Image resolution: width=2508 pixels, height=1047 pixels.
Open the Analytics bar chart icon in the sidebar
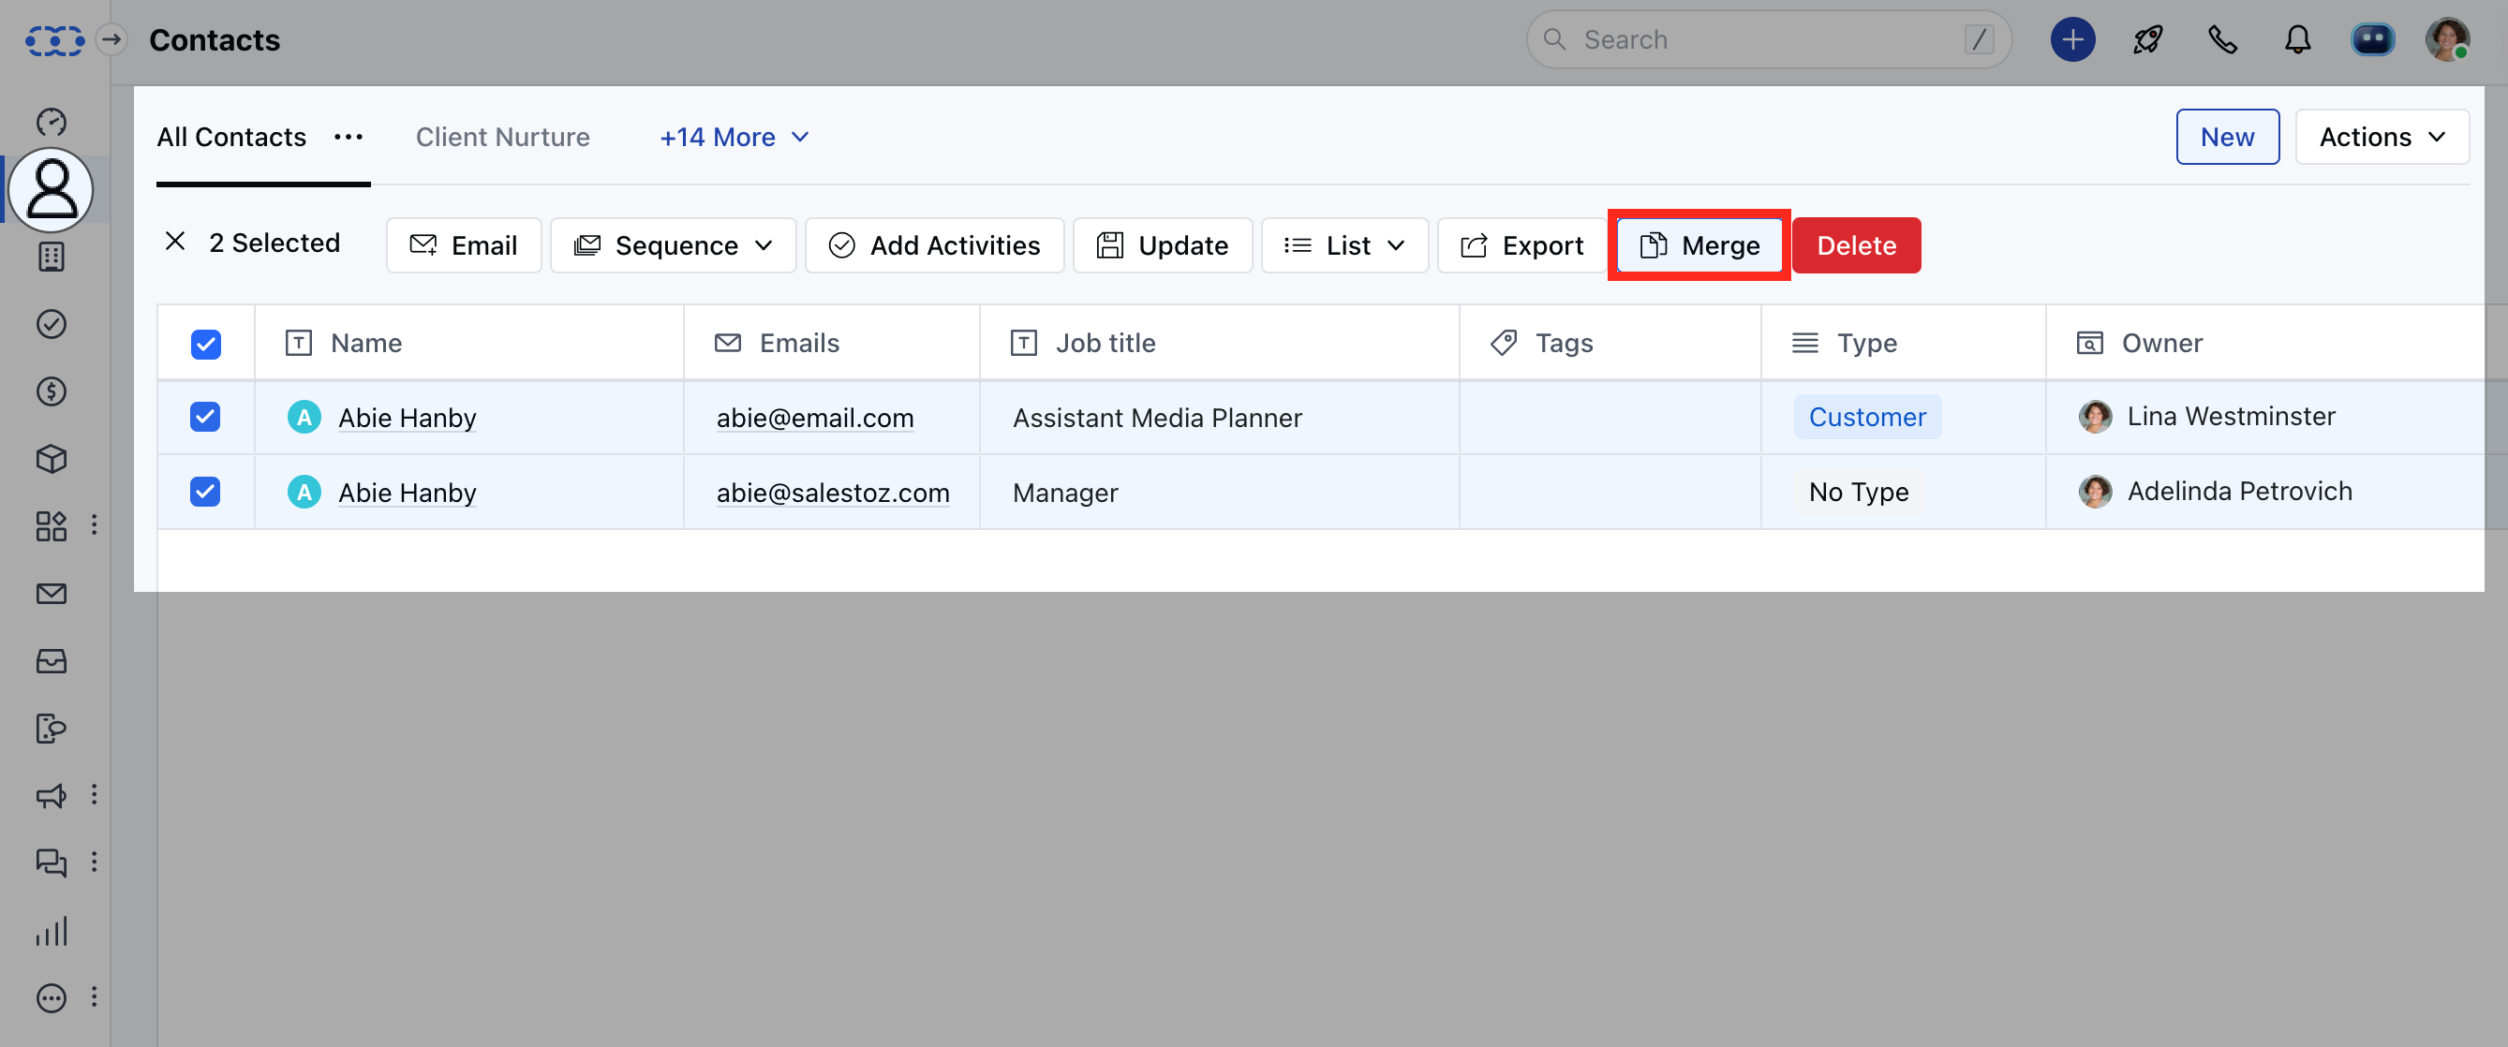(51, 930)
